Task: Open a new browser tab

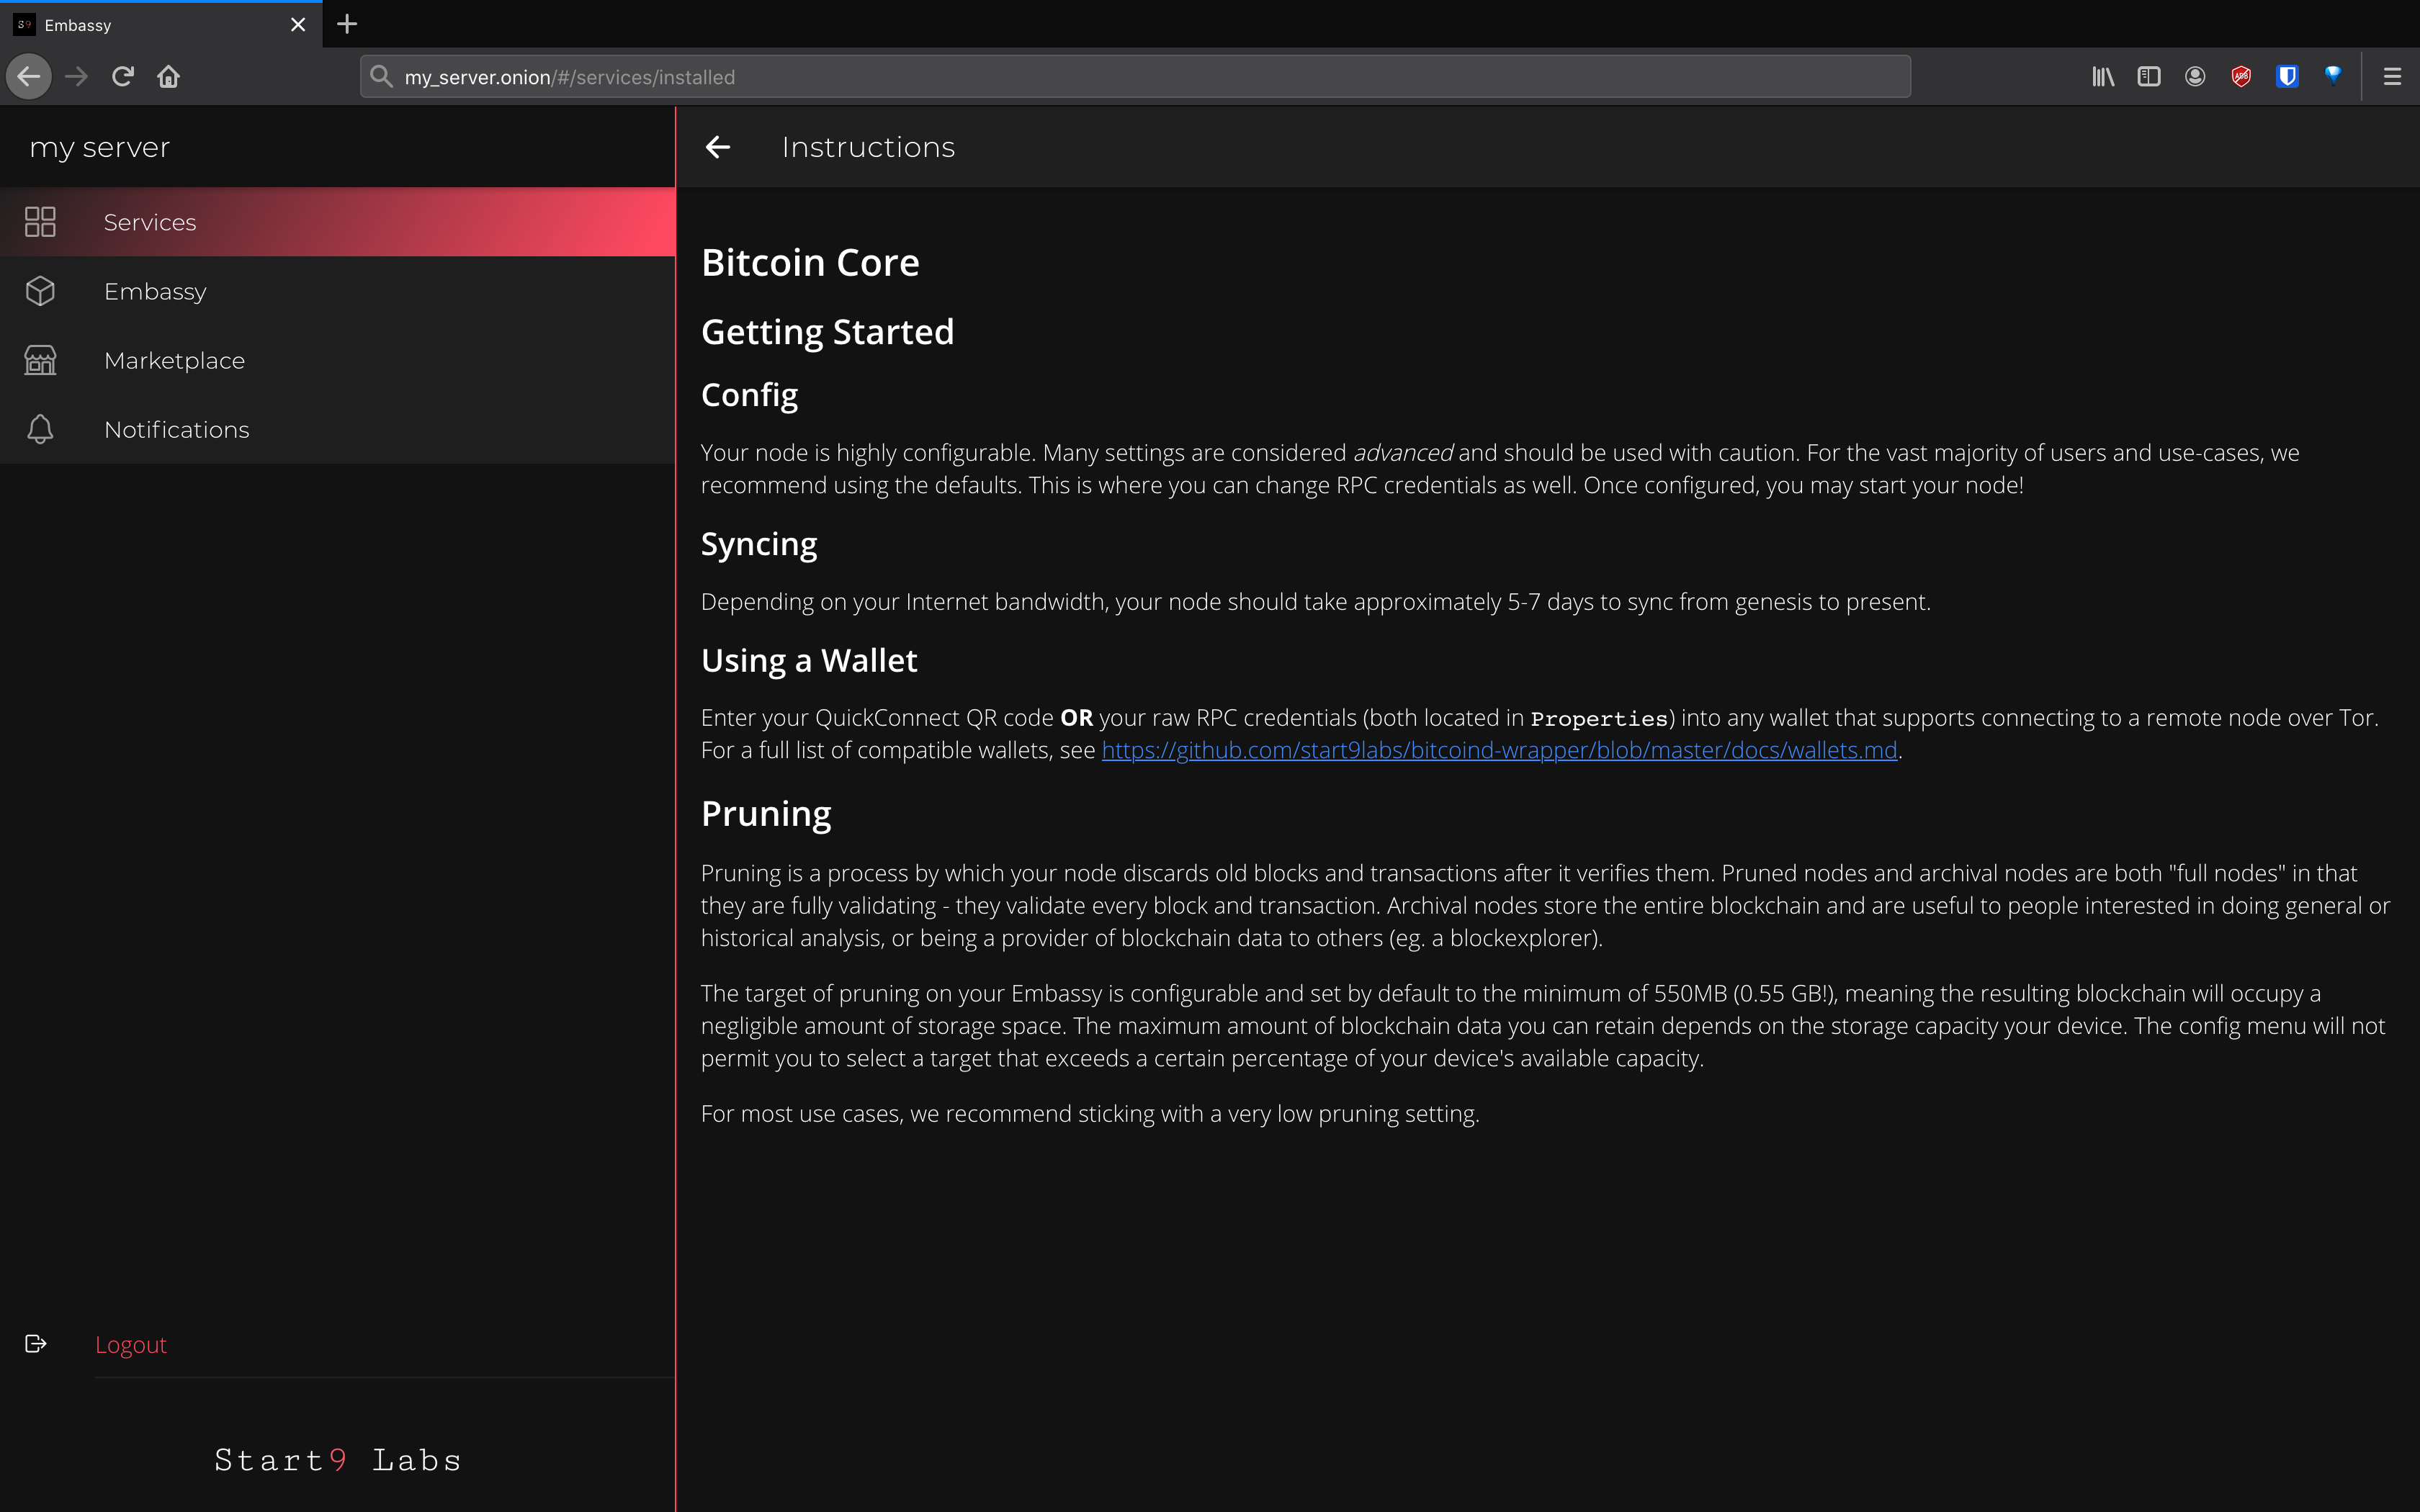Action: [x=347, y=24]
